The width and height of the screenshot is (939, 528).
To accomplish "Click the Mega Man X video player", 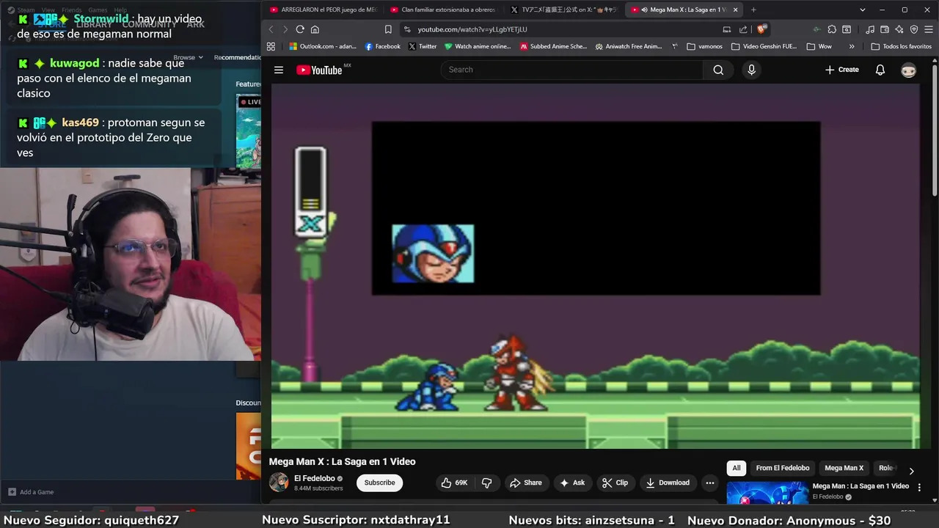I will (596, 265).
